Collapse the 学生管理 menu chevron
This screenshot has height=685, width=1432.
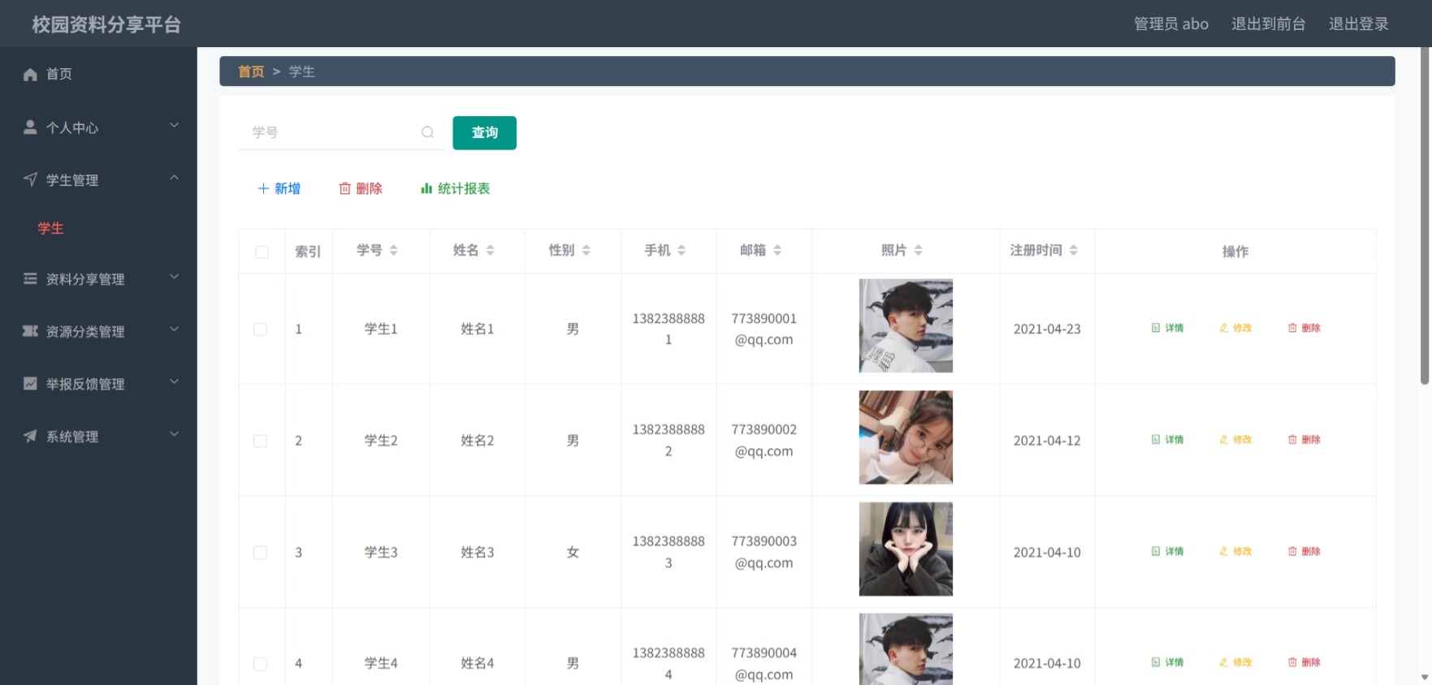click(x=174, y=178)
